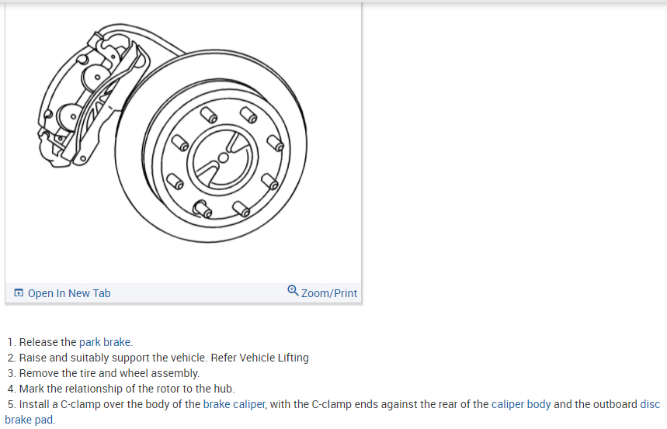Click the Open In New Tab icon
Screen dimensions: 667x429
point(19,293)
